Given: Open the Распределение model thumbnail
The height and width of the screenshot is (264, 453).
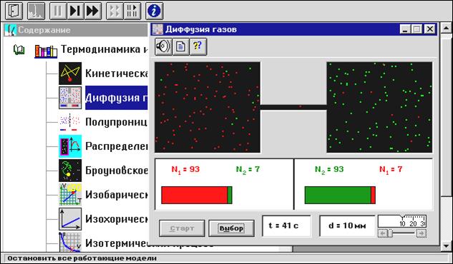Looking at the screenshot, I should 70,146.
